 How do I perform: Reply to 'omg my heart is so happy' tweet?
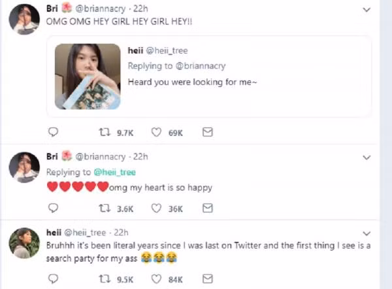pos(53,208)
